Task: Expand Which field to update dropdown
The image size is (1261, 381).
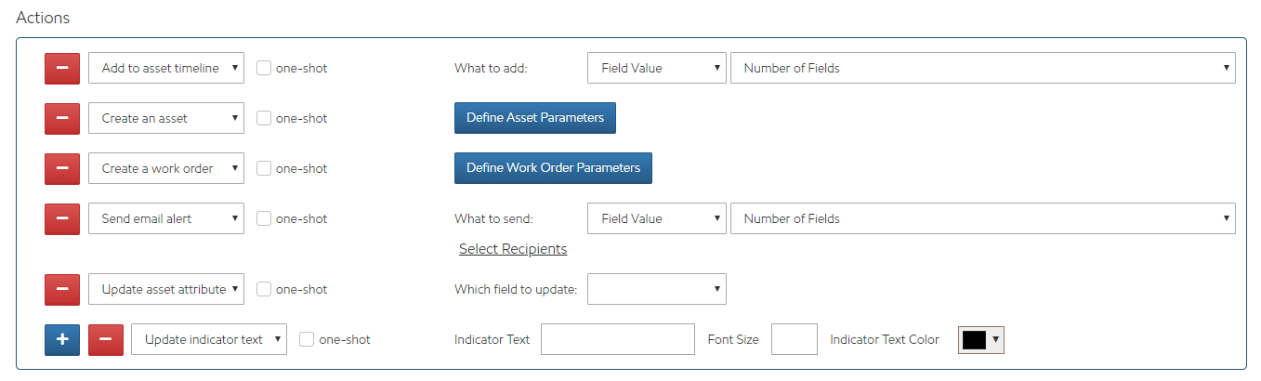Action: (x=657, y=289)
